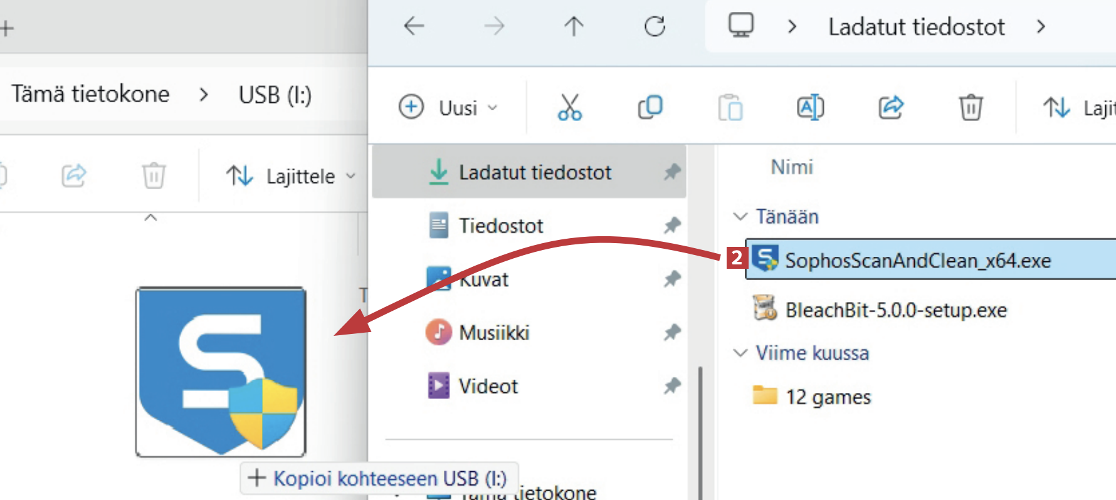1116x500 pixels.
Task: Navigate up one folder level
Action: (574, 26)
